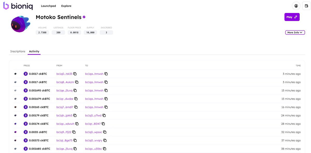Copy the bc1q0...tzk33 from address

pos(75,74)
